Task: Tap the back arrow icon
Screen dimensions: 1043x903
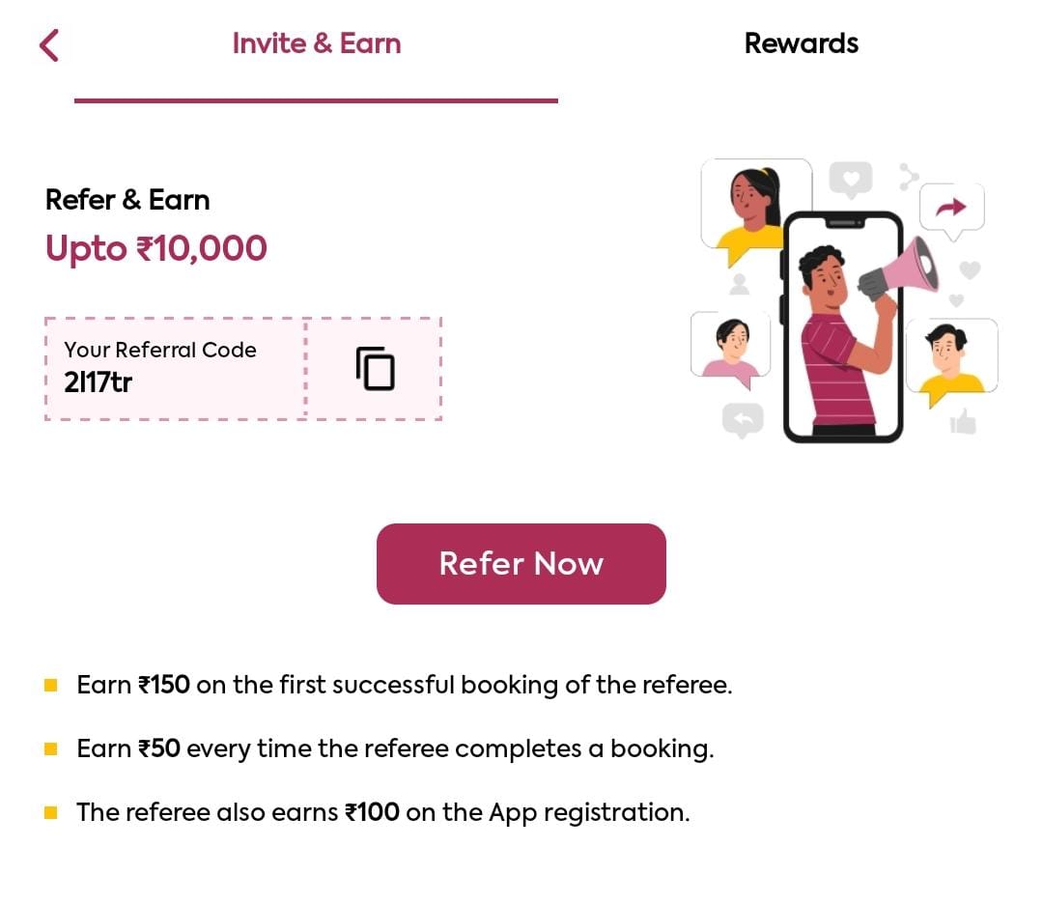Action: click(x=49, y=44)
